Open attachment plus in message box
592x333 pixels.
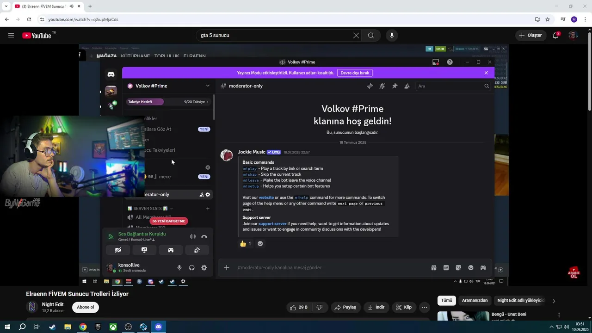pos(227,268)
